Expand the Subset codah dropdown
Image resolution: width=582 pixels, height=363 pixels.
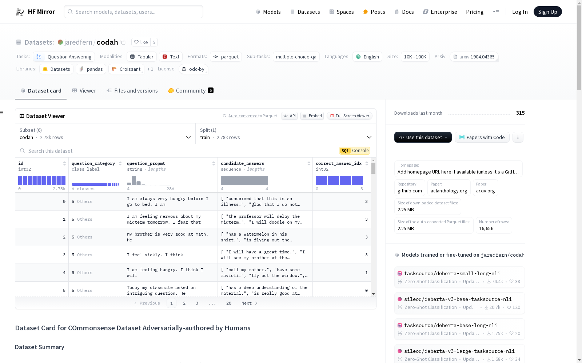point(105,134)
